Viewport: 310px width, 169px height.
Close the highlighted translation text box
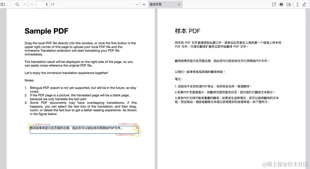[136, 128]
